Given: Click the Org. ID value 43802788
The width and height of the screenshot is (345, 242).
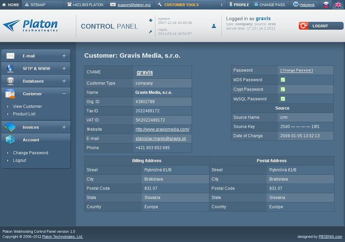Looking at the screenshot, I should (x=145, y=101).
